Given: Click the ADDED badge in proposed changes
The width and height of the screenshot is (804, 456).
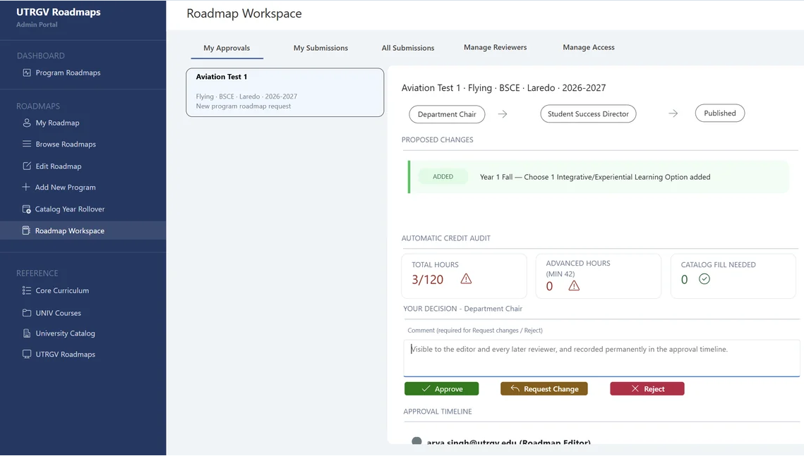Looking at the screenshot, I should tap(443, 177).
